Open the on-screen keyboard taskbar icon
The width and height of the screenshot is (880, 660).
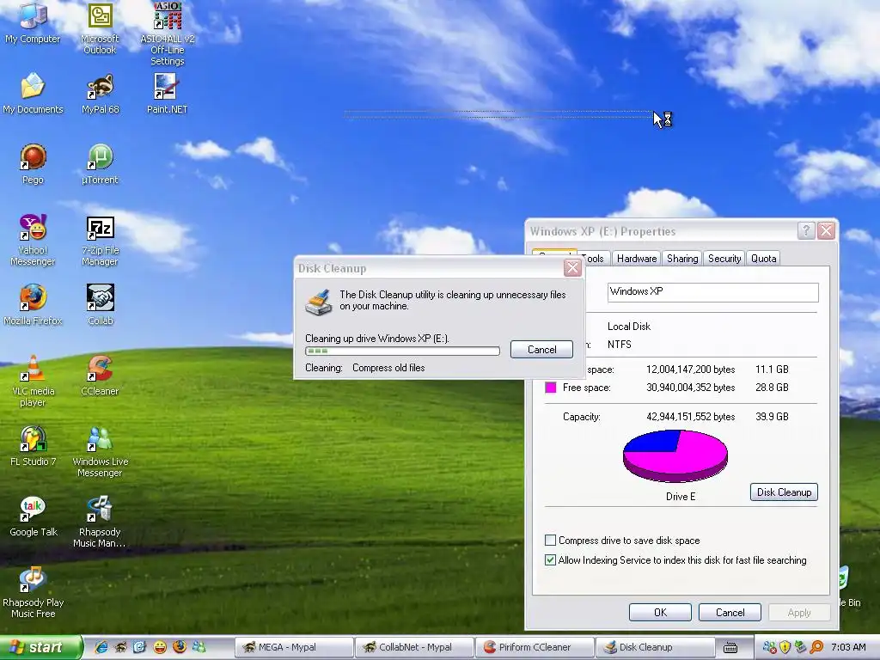point(730,648)
